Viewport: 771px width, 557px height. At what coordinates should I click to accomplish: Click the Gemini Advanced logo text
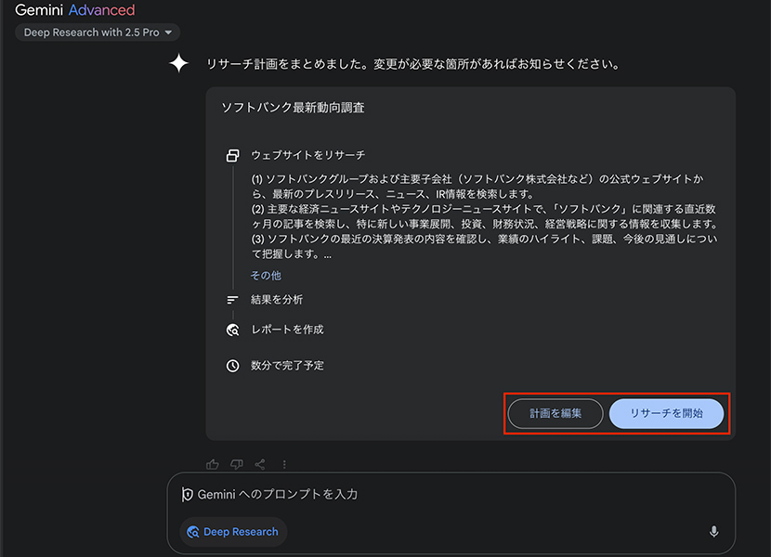click(74, 10)
